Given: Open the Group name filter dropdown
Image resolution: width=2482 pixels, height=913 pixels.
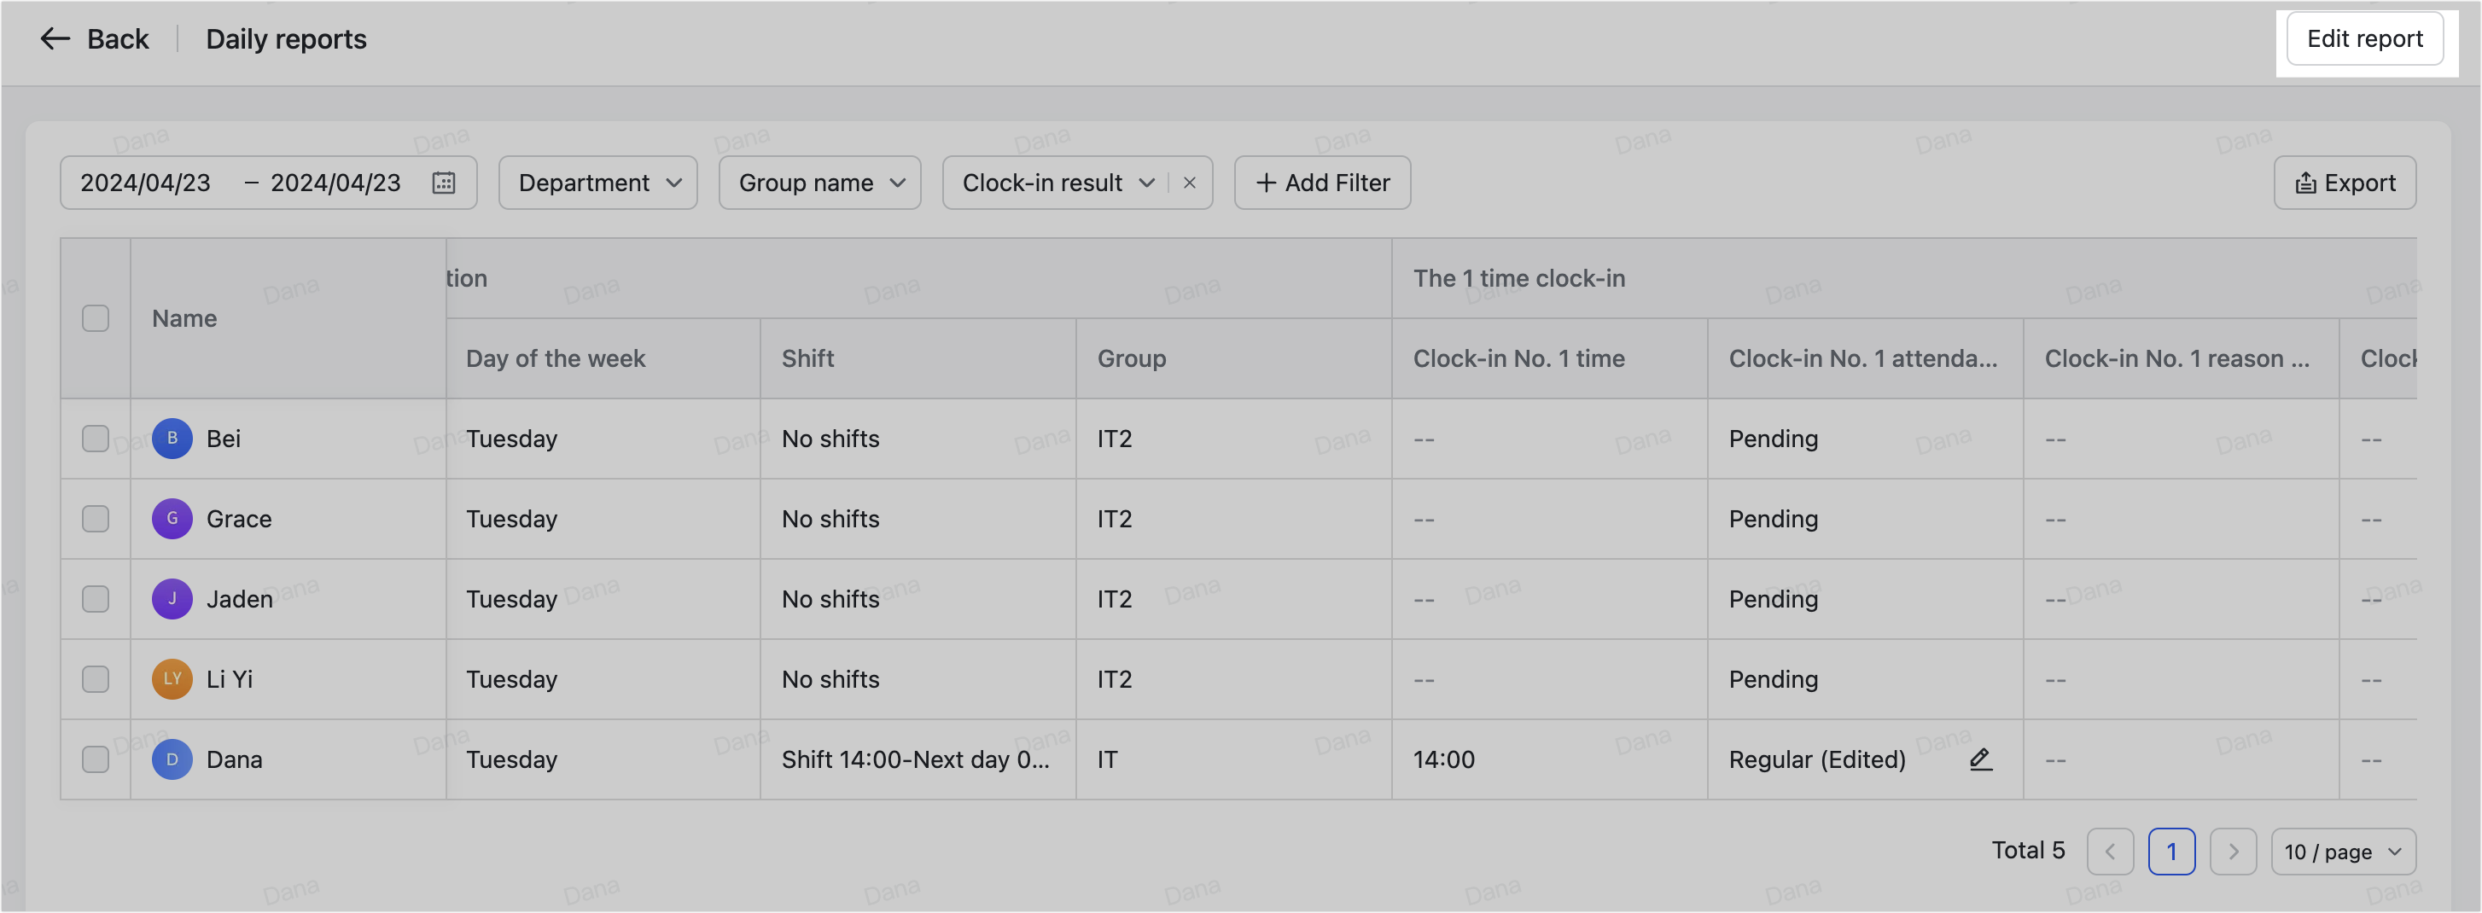Looking at the screenshot, I should pyautogui.click(x=819, y=182).
